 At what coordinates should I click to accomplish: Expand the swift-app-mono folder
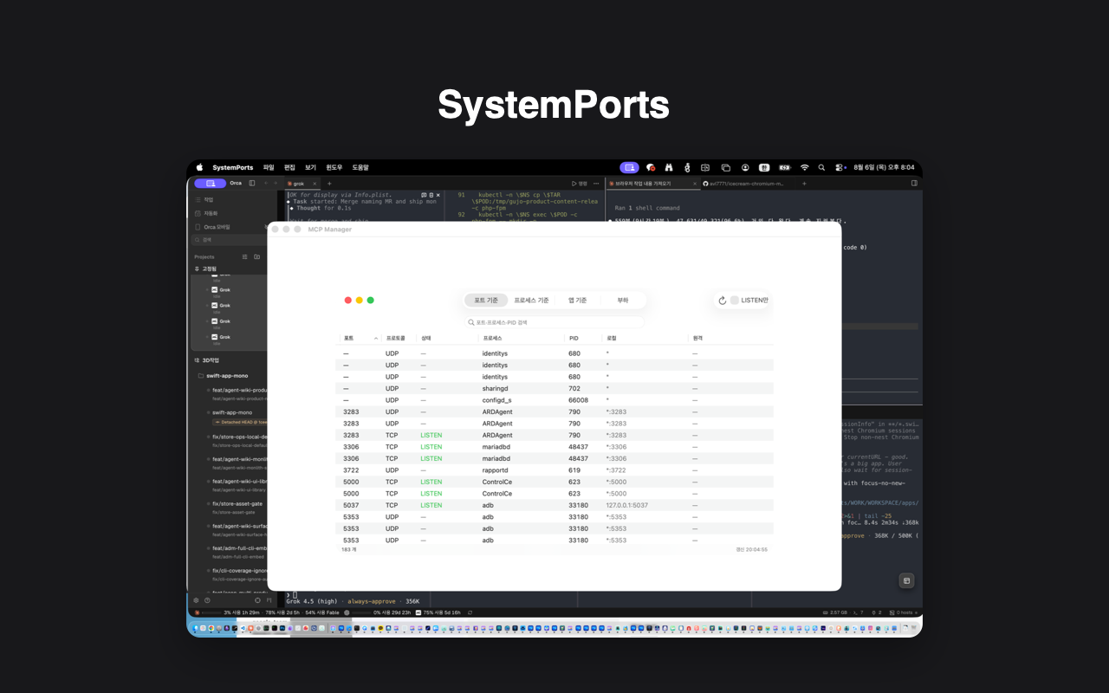click(x=223, y=376)
